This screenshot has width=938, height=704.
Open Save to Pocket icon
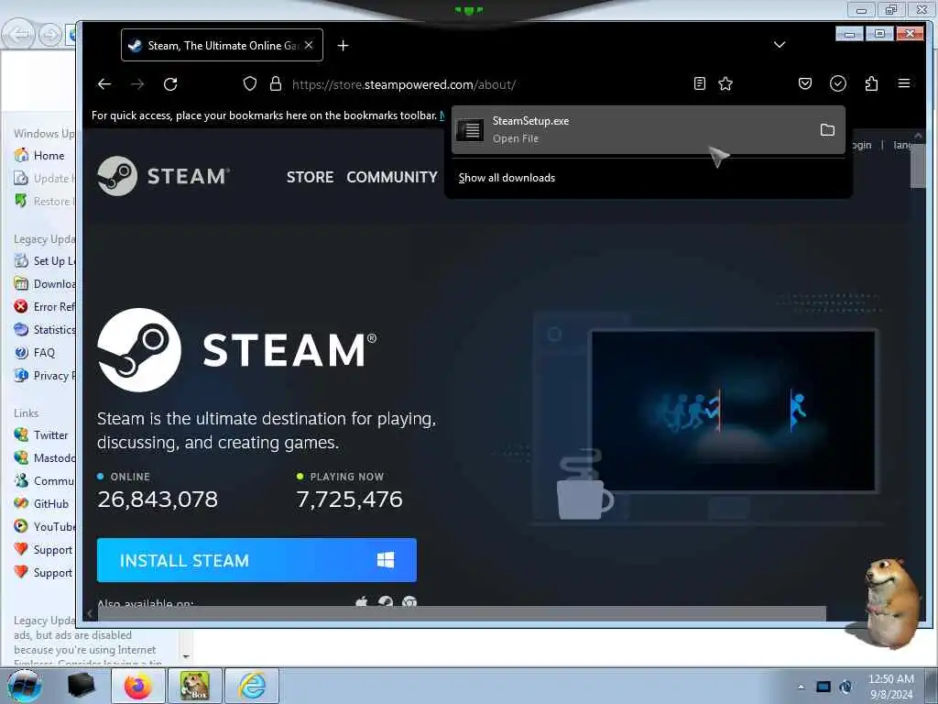[805, 83]
